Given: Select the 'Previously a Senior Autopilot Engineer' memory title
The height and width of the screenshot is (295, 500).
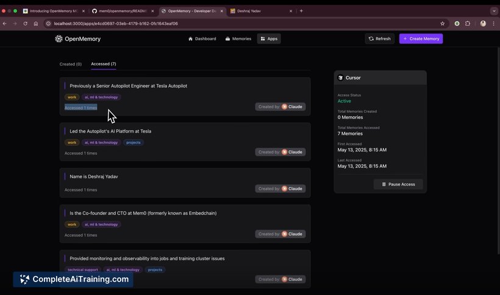Looking at the screenshot, I should point(128,86).
